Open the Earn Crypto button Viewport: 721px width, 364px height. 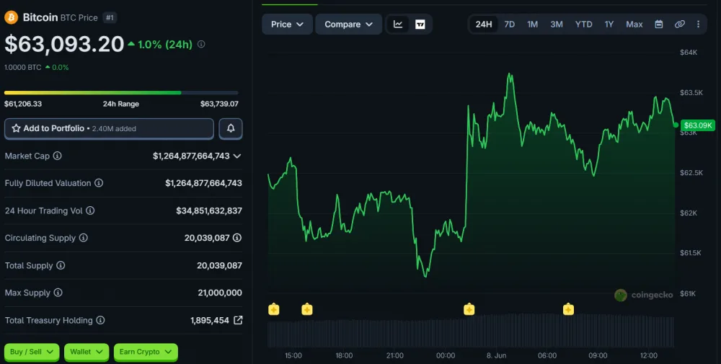click(146, 352)
